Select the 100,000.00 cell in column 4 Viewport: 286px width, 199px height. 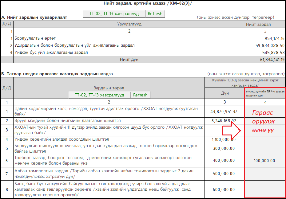[x=264, y=161]
